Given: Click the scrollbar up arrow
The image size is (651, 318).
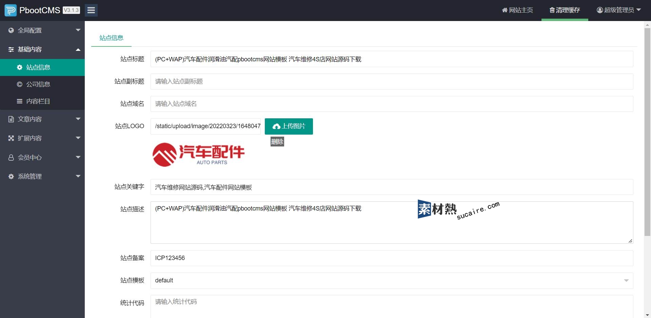Looking at the screenshot, I should click(647, 25).
